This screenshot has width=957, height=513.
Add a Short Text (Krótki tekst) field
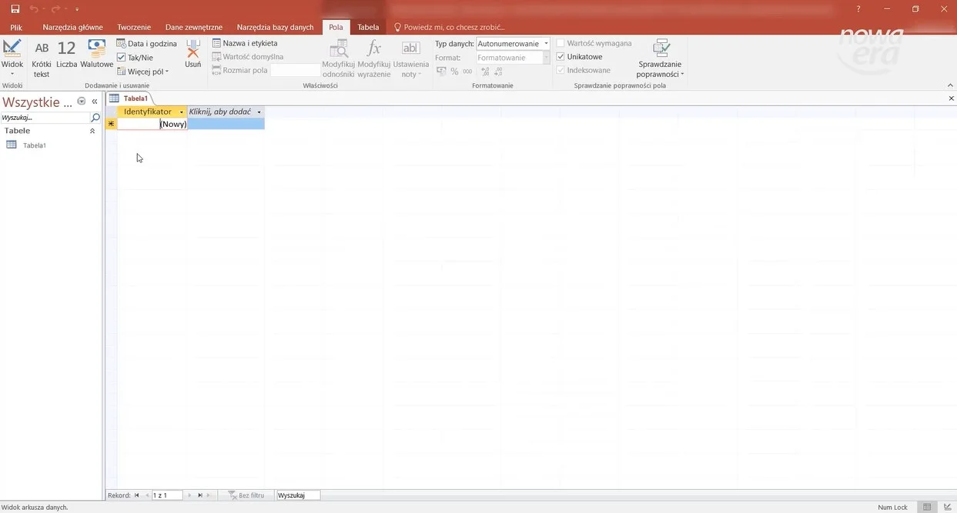(42, 58)
